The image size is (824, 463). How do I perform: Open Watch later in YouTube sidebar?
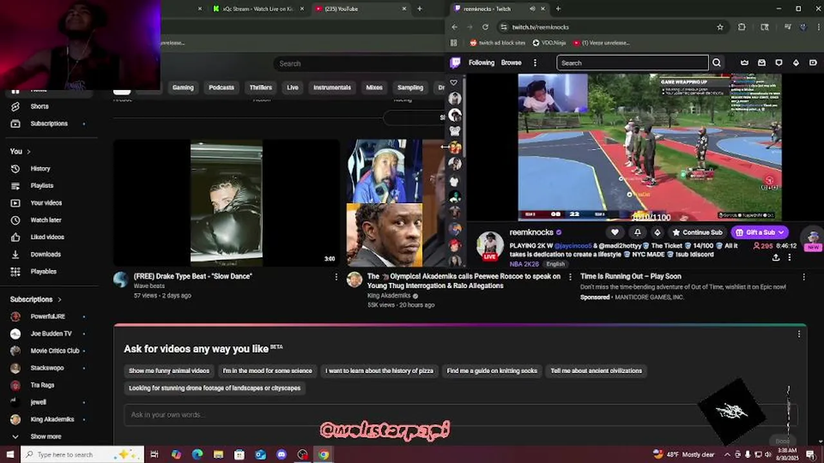[x=46, y=220]
